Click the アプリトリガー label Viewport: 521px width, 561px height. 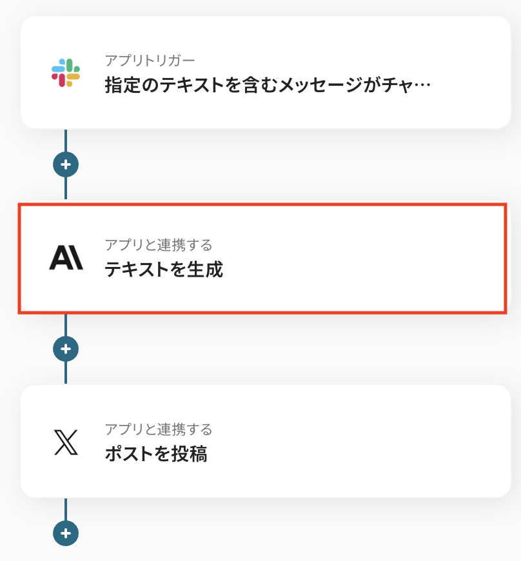tap(150, 61)
